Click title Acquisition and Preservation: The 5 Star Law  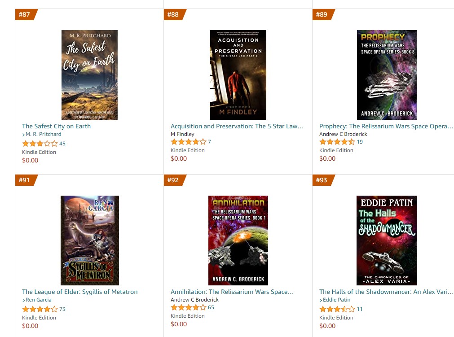coord(237,126)
